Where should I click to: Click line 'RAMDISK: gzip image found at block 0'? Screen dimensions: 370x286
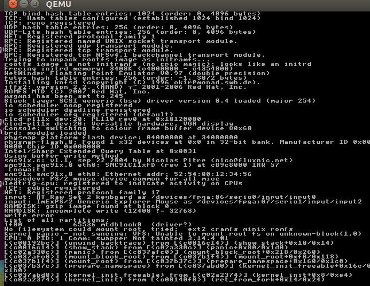(87, 206)
